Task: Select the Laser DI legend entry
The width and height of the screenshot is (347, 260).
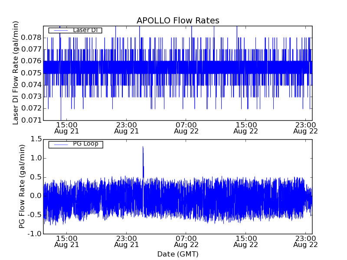Action: (75, 30)
